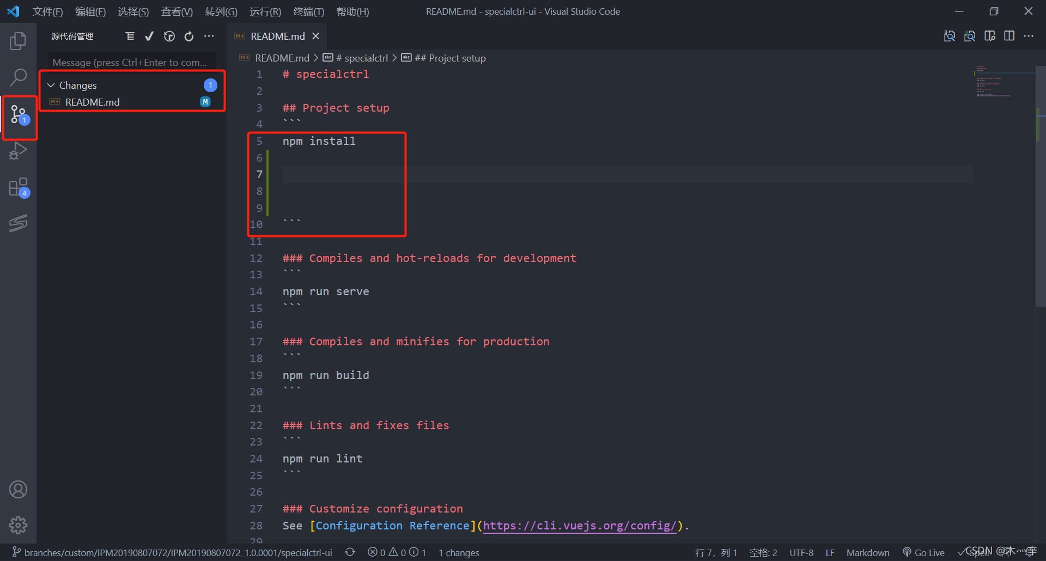Click '### Lints and fixes files' heading

click(366, 425)
